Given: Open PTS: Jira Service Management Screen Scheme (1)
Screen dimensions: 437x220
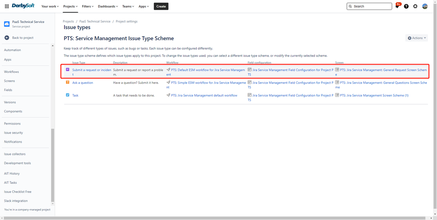Looking at the screenshot, I should pyautogui.click(x=374, y=96).
